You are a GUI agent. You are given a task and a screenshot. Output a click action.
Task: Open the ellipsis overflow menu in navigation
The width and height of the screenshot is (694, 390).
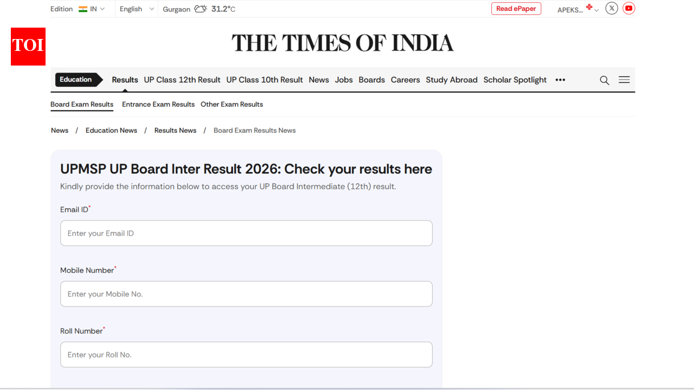560,80
